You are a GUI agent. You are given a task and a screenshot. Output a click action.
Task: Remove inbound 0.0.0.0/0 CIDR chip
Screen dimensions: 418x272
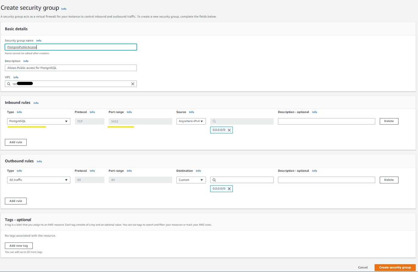click(x=229, y=130)
